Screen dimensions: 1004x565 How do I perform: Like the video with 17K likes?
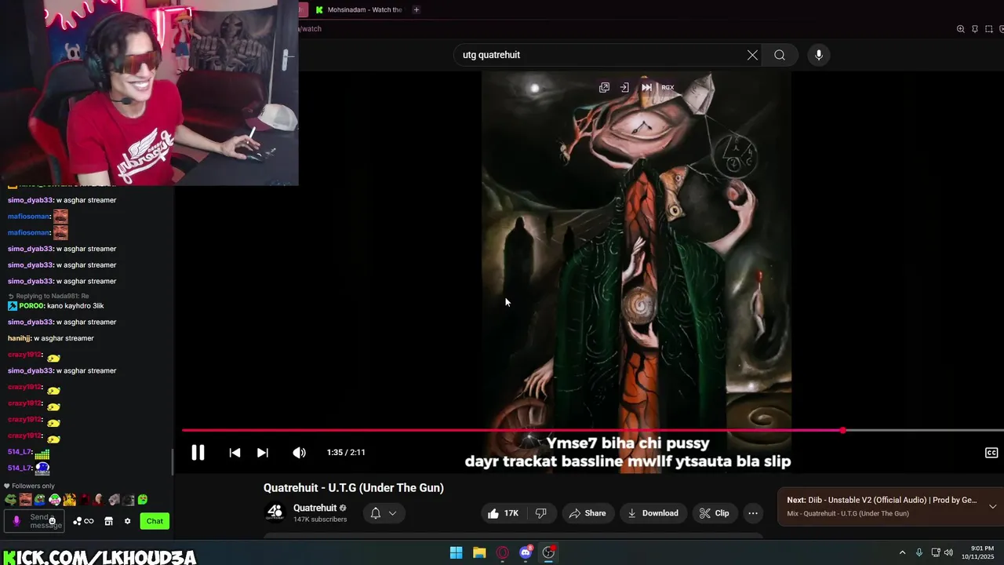tap(503, 513)
